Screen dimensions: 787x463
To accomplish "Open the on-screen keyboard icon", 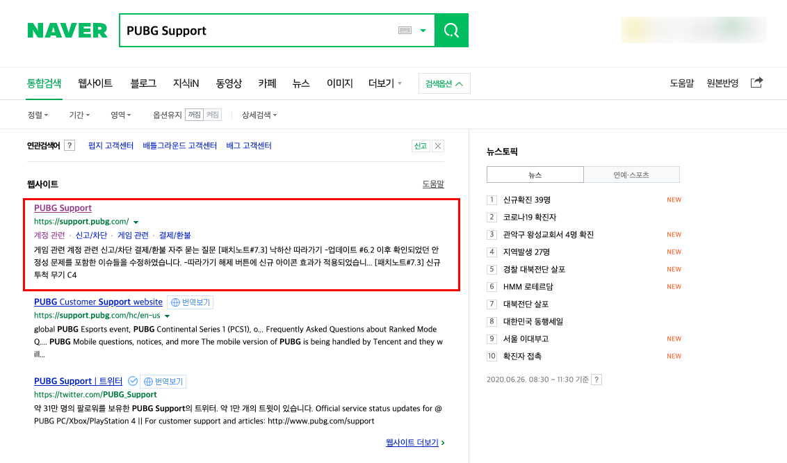I will 405,31.
